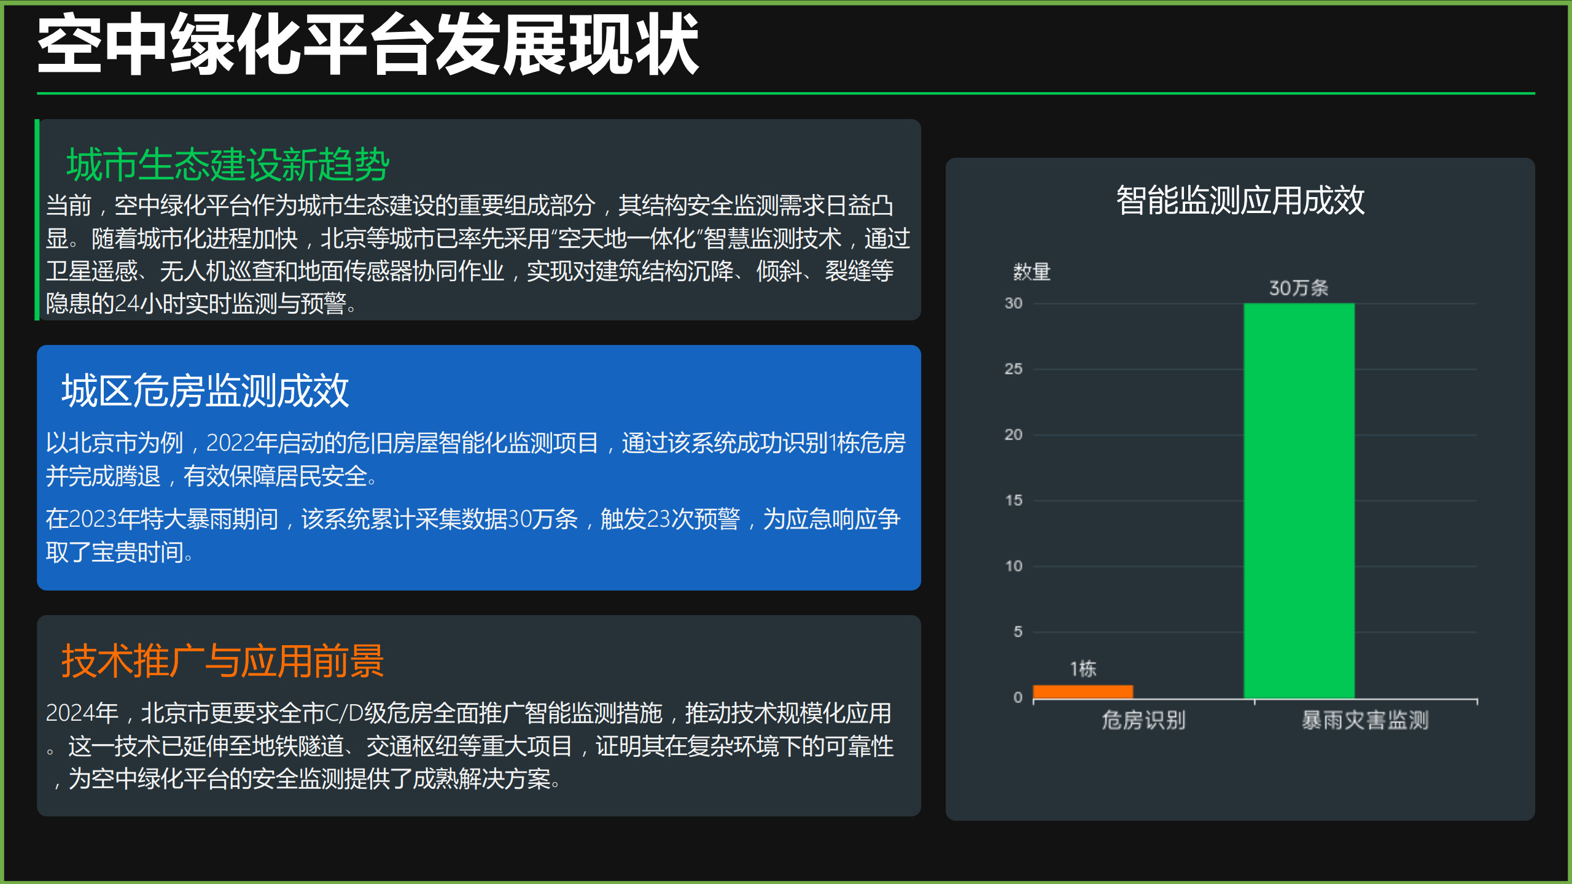Click the 危房识别 axis category label

1143,720
